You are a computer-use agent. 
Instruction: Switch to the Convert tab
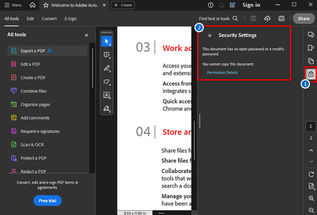[49, 19]
